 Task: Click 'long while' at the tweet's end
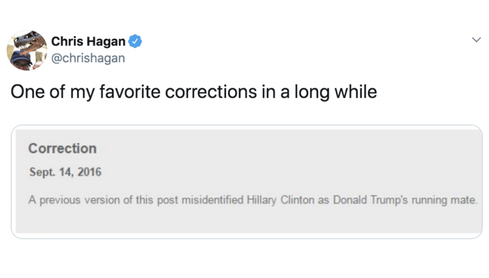point(336,92)
